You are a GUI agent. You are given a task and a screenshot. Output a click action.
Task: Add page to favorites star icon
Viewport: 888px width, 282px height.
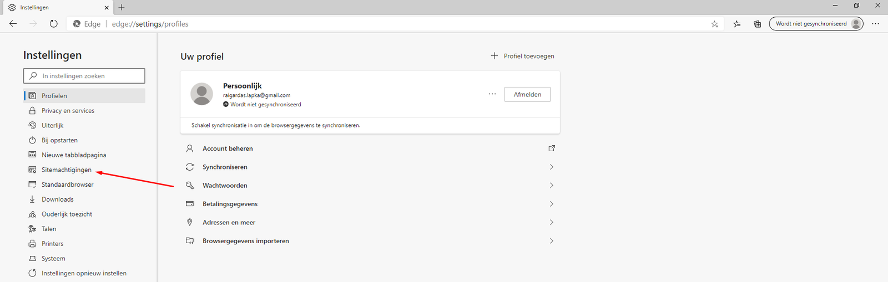[x=714, y=24]
